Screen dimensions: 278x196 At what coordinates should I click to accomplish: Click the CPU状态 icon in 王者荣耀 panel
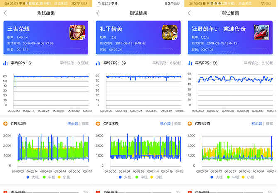point(5,124)
